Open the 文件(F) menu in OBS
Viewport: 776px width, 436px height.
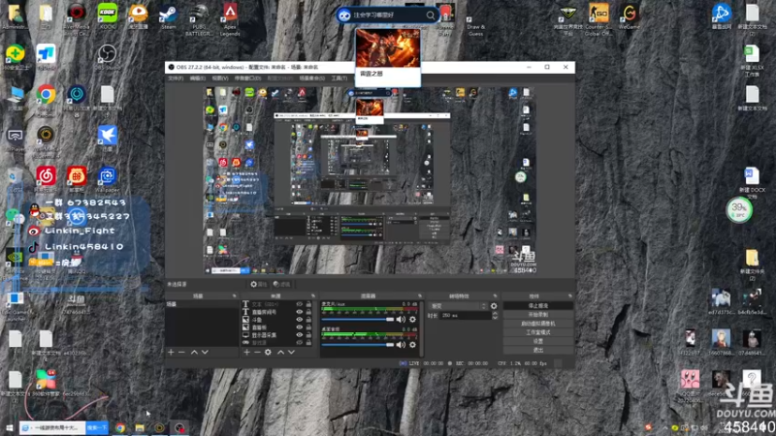coord(176,78)
